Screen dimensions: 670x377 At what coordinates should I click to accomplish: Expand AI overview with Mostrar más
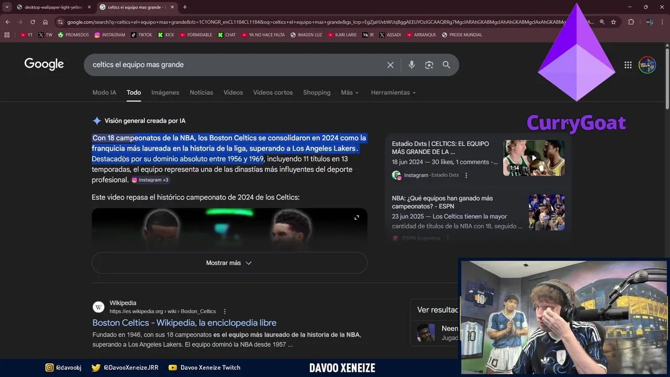coord(229,263)
